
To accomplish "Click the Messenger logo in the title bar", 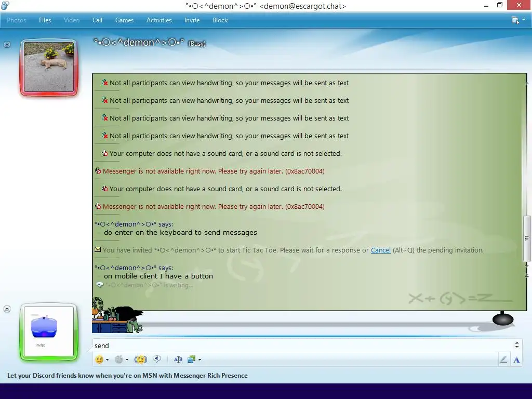I will point(5,5).
